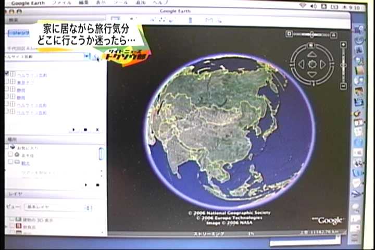
Task: Toggle the checkbox of the home-icon place
Action: coord(10,154)
